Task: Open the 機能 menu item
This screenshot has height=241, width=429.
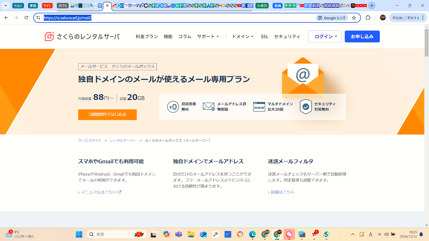Action: click(x=168, y=36)
